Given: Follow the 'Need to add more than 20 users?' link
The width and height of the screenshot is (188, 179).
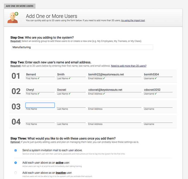Looking at the screenshot, I should 129,66.
